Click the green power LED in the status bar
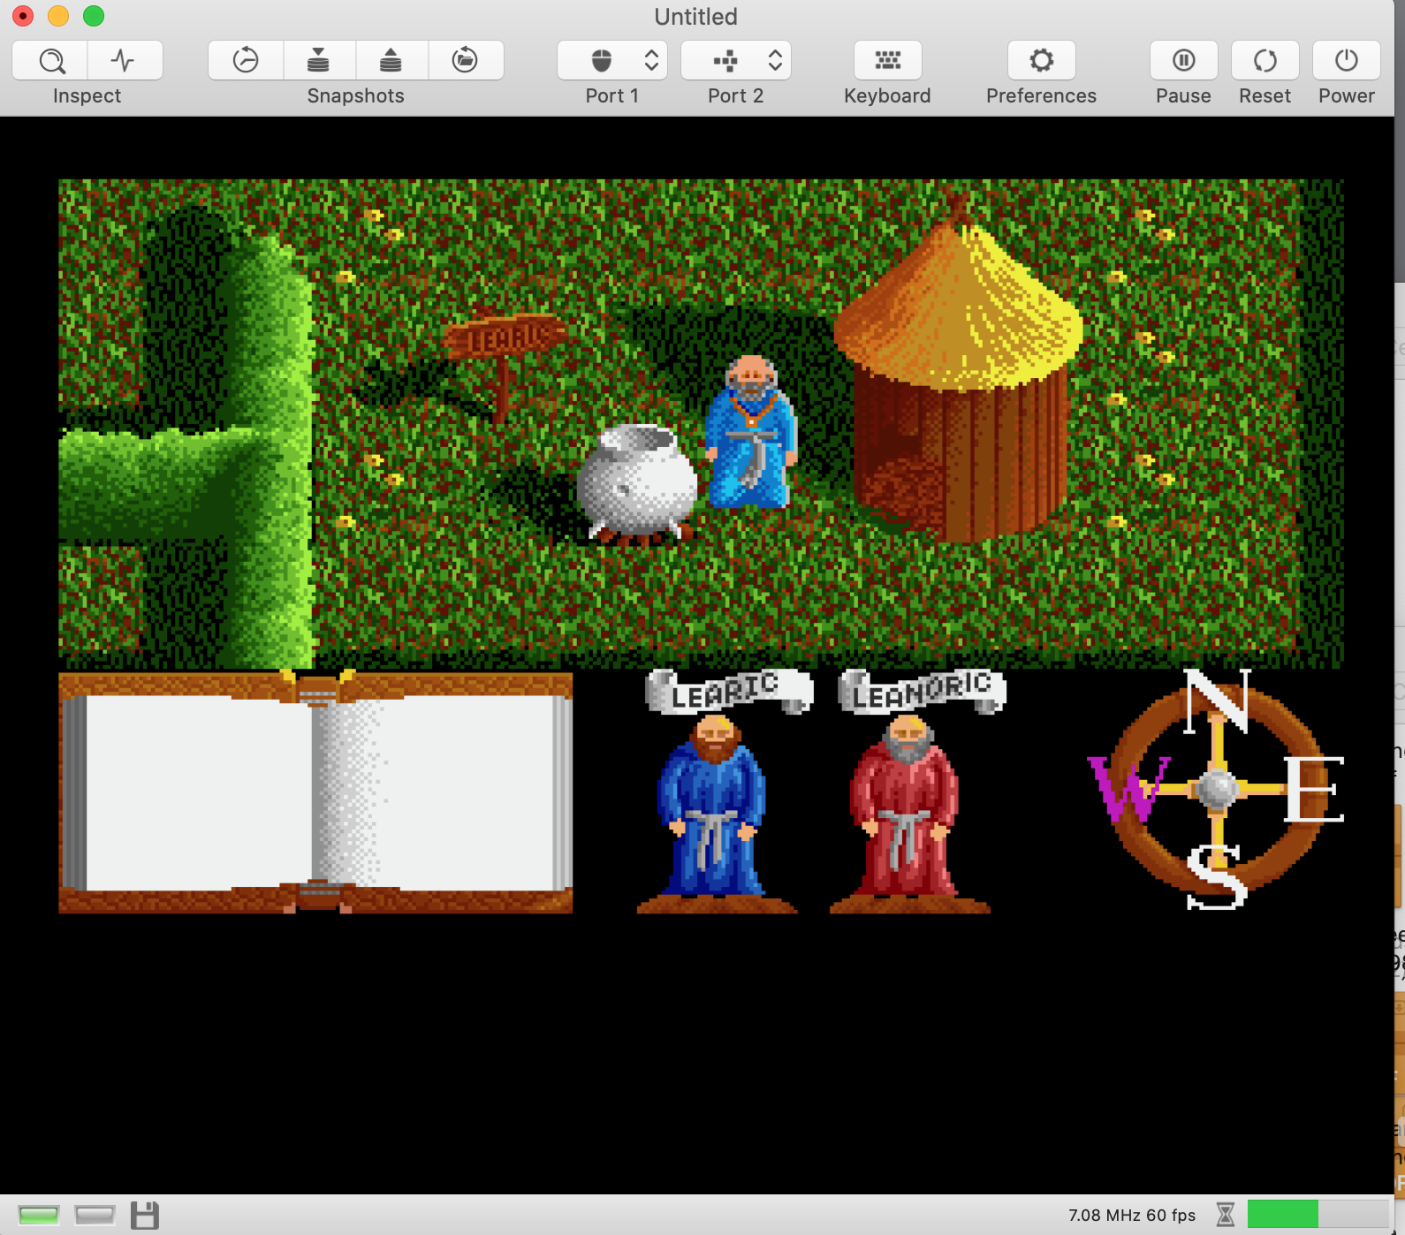The height and width of the screenshot is (1235, 1405). [x=39, y=1216]
